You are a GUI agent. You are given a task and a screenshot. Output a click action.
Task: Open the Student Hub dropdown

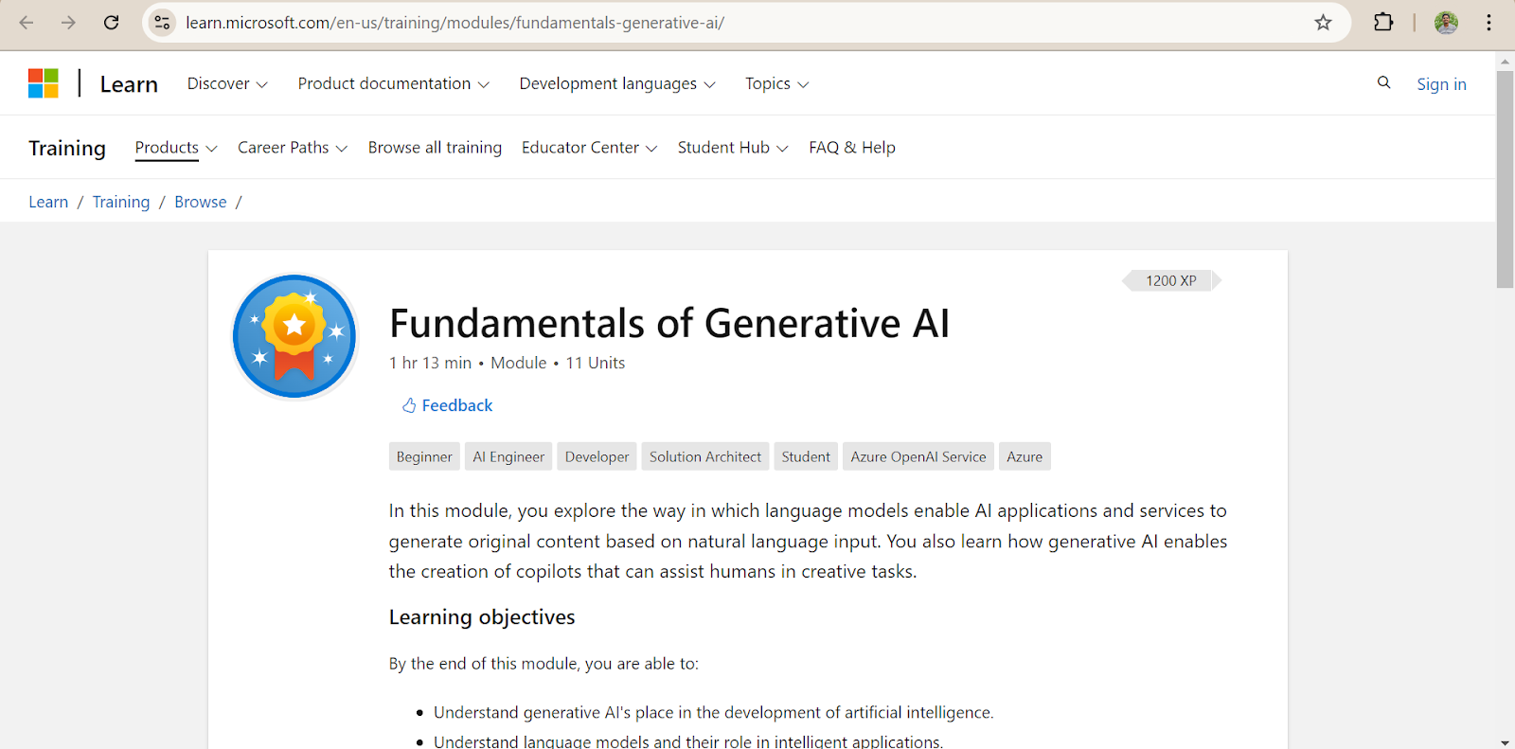[x=733, y=148]
